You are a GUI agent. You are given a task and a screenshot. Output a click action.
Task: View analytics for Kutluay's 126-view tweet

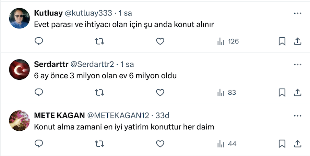pyautogui.click(x=228, y=41)
